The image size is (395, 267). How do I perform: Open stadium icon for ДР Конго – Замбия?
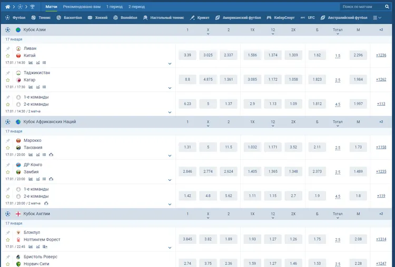pos(51,179)
